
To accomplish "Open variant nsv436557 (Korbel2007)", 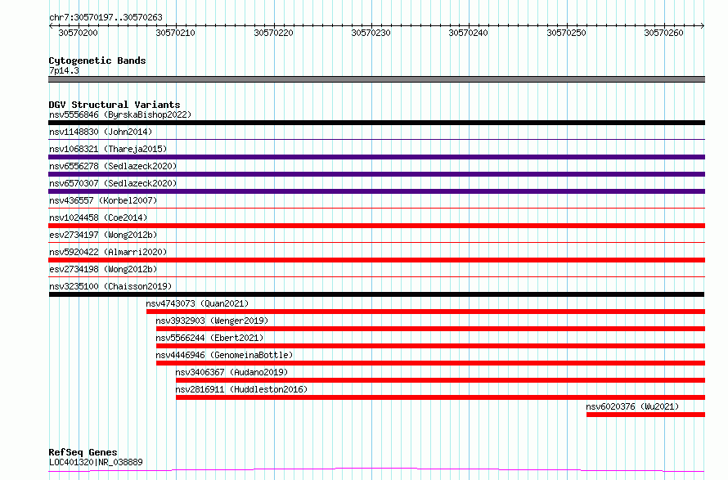I will [x=103, y=200].
